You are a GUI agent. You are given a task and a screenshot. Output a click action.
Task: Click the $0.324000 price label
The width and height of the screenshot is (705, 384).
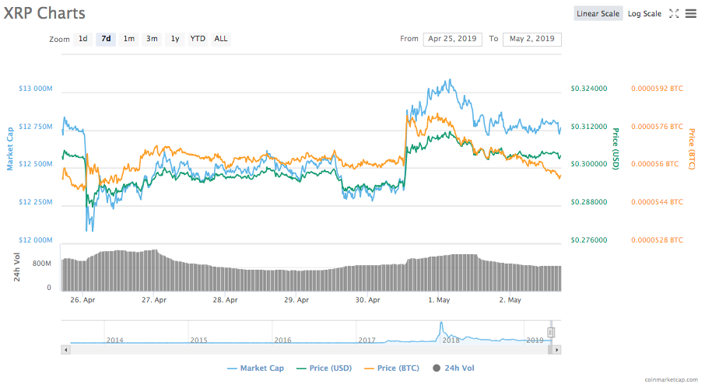point(589,89)
